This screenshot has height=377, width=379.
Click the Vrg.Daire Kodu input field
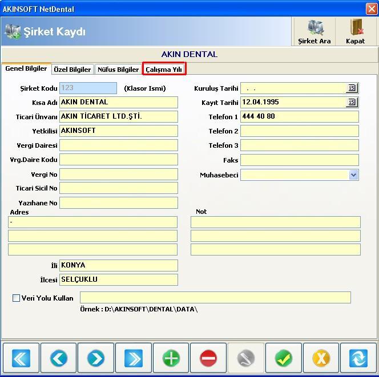[x=119, y=160]
